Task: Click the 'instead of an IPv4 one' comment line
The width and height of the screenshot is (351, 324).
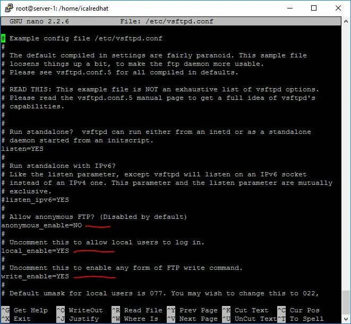Action: 167,183
